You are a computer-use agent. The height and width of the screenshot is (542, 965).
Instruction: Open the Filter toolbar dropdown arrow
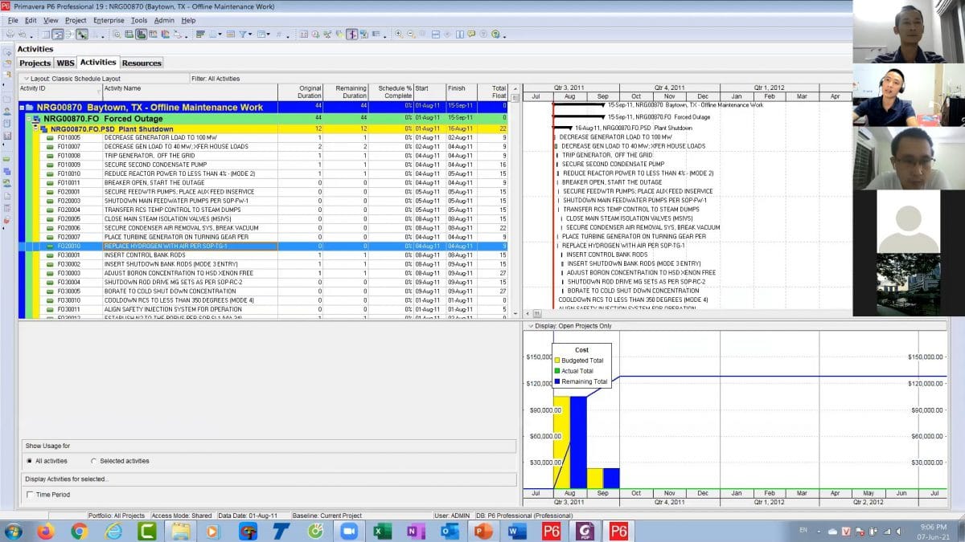tap(251, 35)
